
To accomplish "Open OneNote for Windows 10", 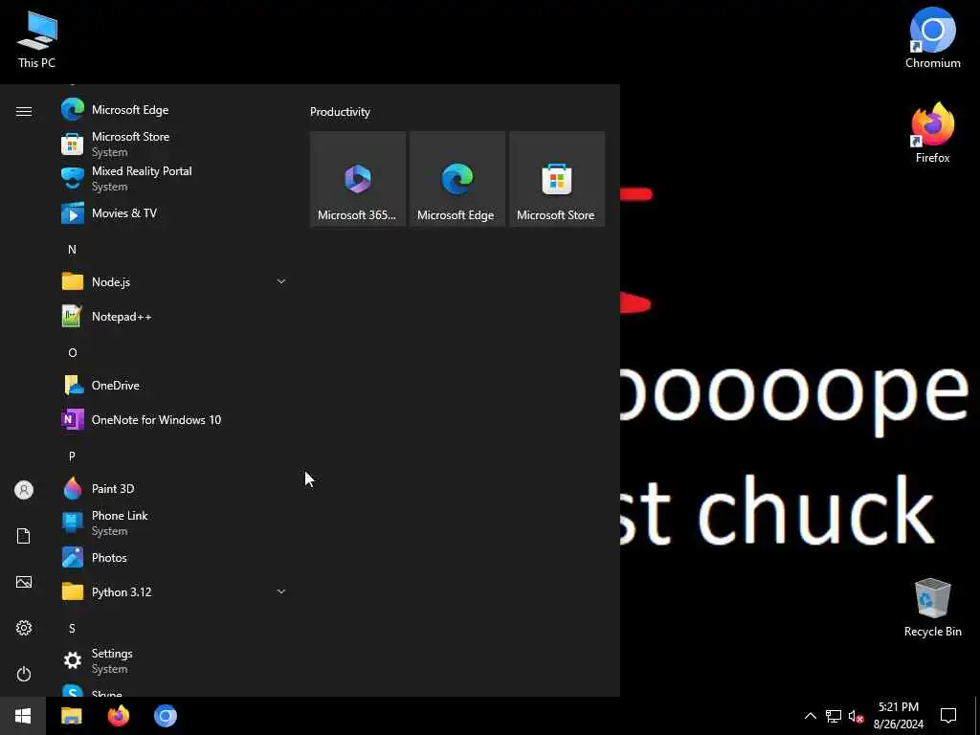I will (x=174, y=420).
